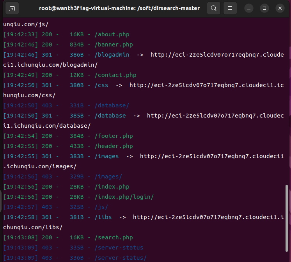The height and width of the screenshot is (262, 291).
Task: Click the /search.php result path
Action: click(110, 237)
